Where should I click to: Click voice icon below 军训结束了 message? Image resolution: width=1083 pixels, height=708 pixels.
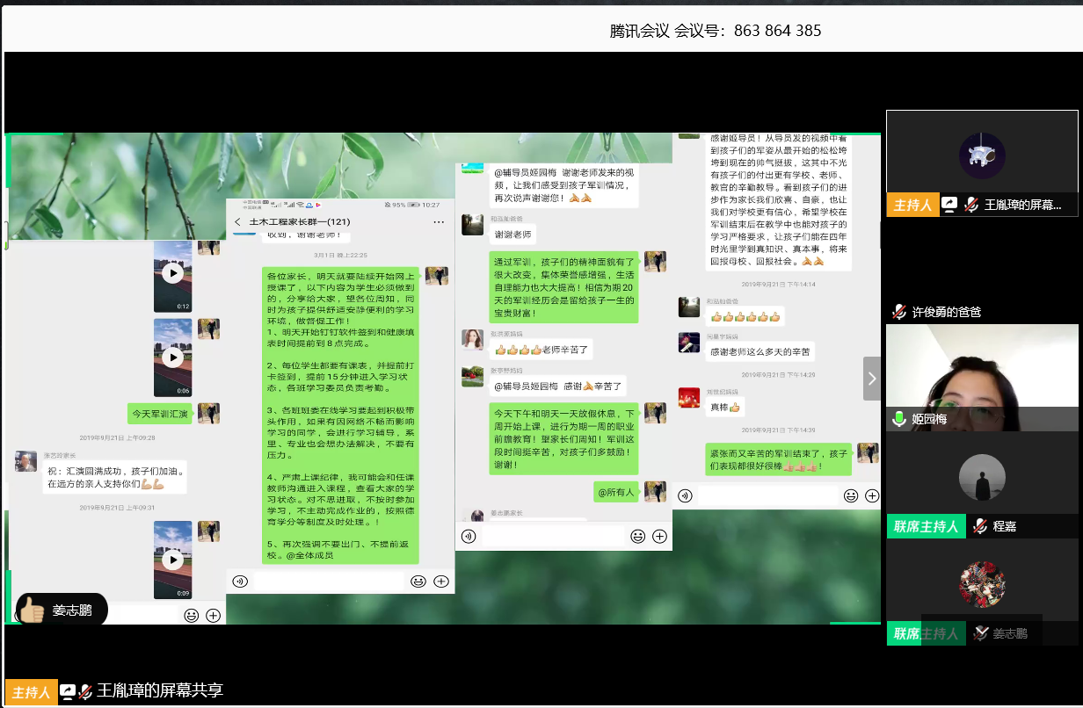[x=686, y=495]
